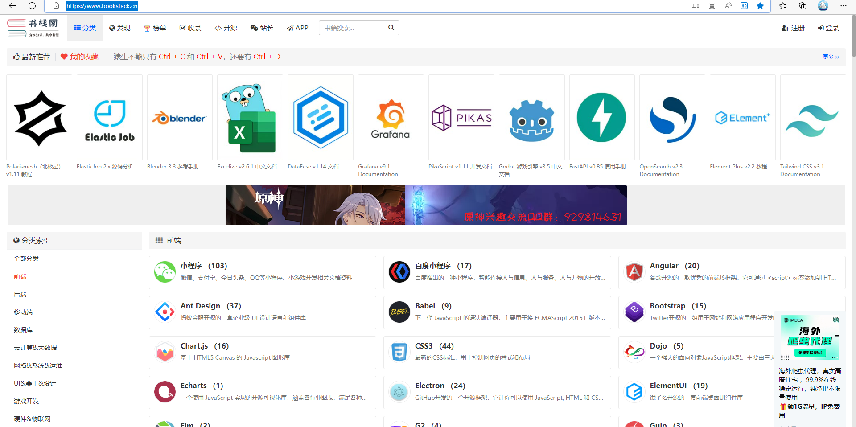The height and width of the screenshot is (427, 856).
Task: Click the 更多 more link
Action: point(831,57)
